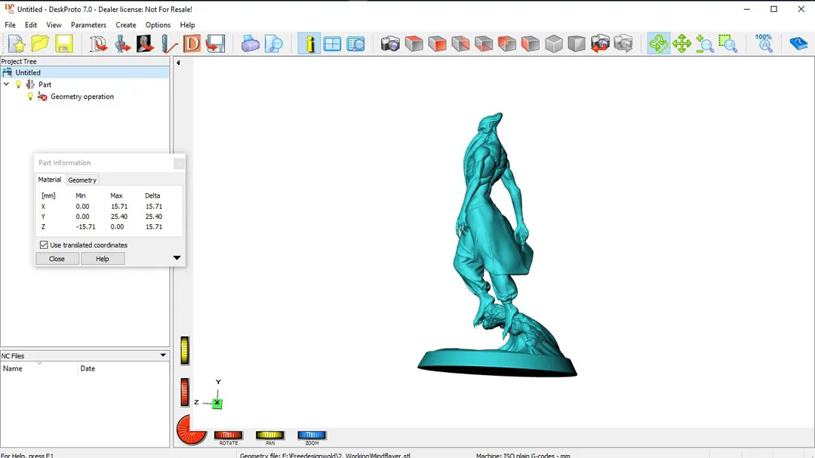Open print preview with the page-magnifier icon
This screenshot has width=815, height=458.
[x=273, y=45]
